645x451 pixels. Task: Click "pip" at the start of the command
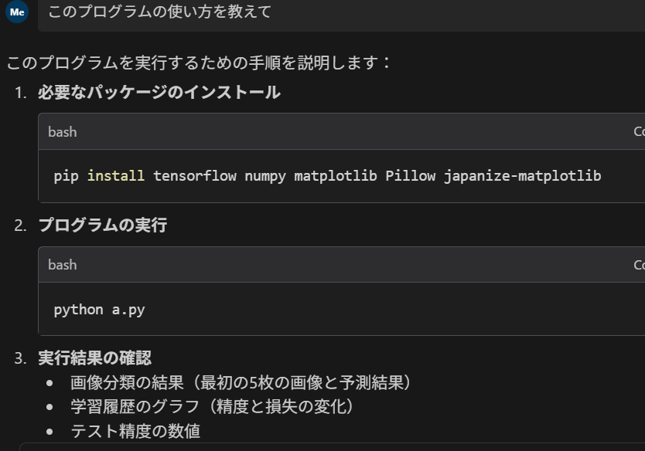point(66,176)
